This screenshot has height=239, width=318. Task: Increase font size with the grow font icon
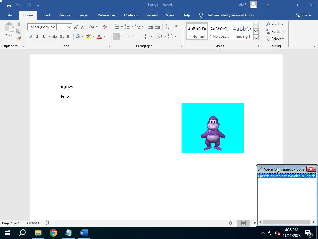point(76,27)
